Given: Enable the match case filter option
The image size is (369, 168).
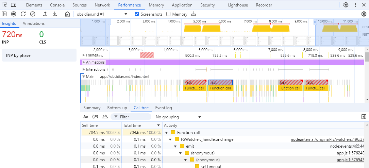Looking at the screenshot, I should 86,117.
